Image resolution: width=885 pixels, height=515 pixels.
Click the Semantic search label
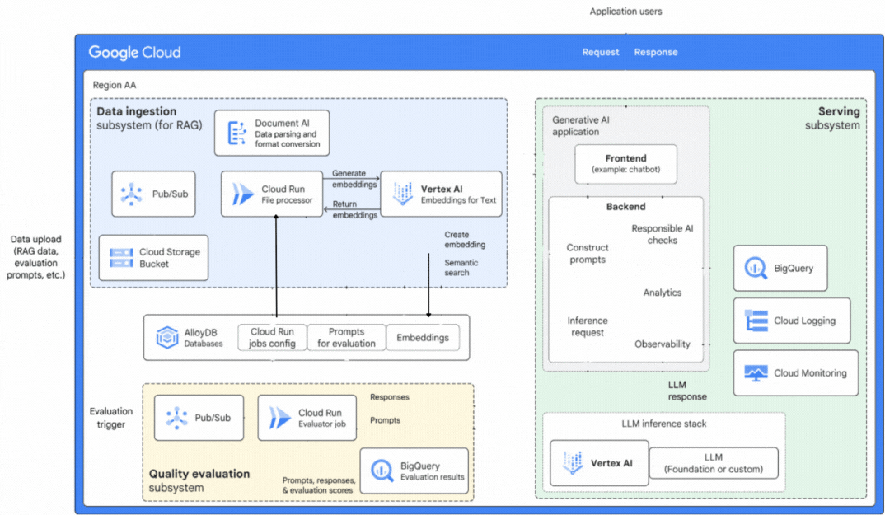[x=461, y=268]
